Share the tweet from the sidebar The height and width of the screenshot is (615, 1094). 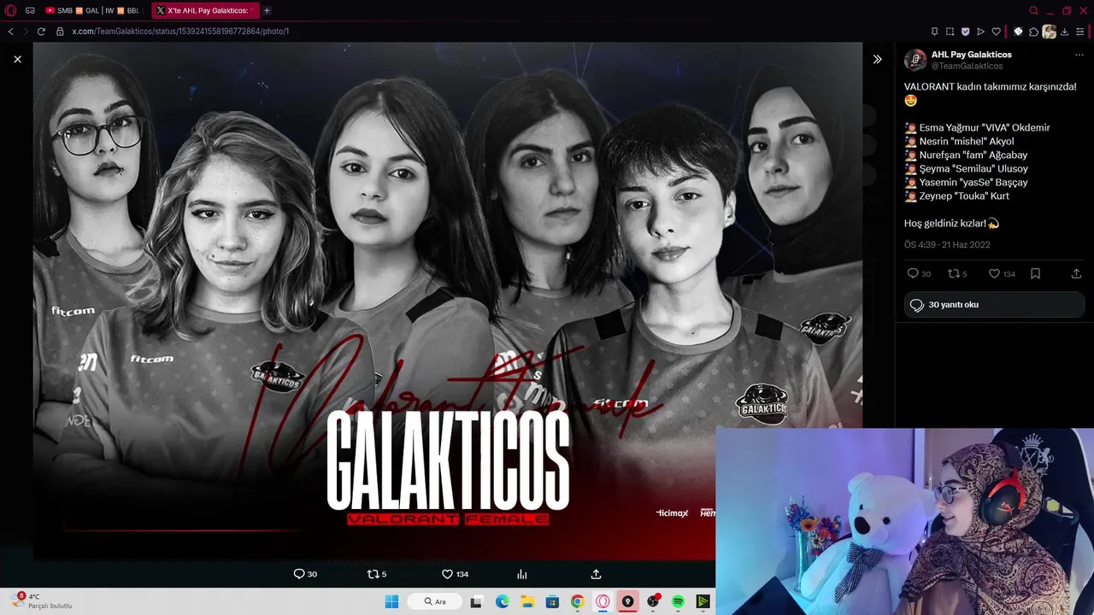1076,273
